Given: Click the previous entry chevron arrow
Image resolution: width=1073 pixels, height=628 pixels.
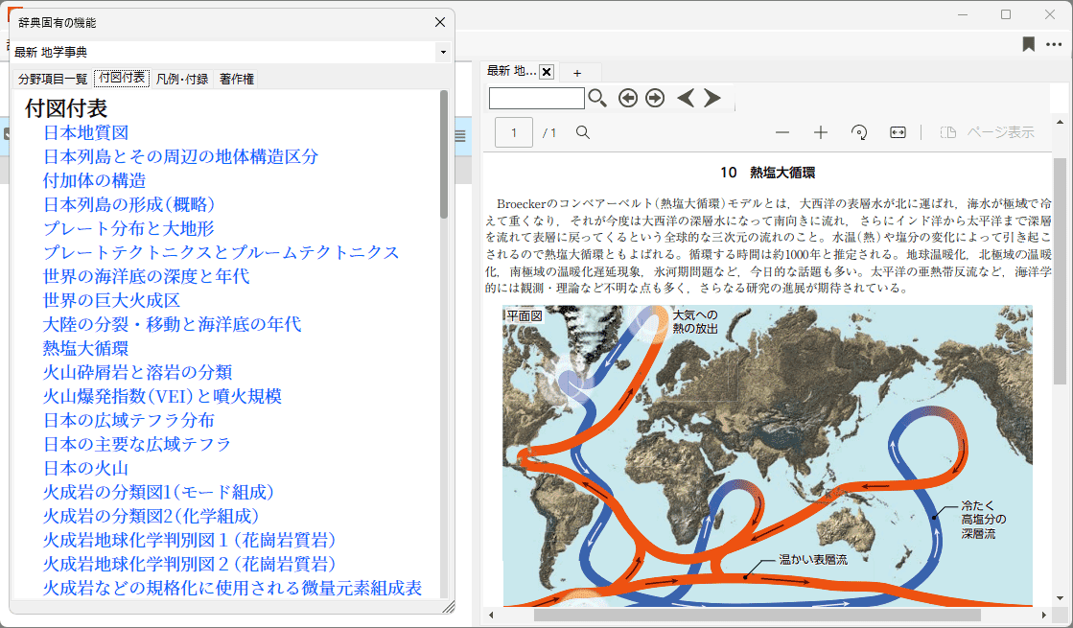Looking at the screenshot, I should [x=685, y=98].
